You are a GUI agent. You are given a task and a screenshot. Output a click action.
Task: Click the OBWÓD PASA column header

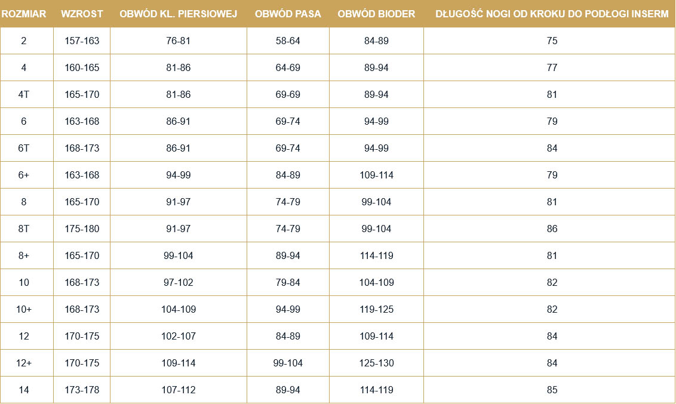[288, 14]
